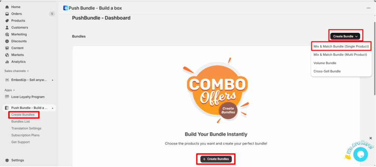376x167 pixels.
Task: Click the three-dot more options menu
Action: (368, 8)
